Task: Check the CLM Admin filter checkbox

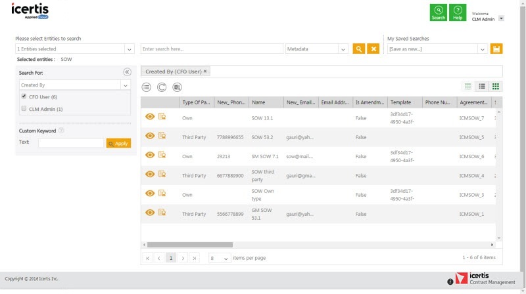Action: tap(24, 109)
